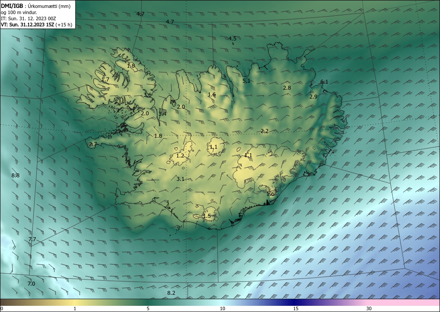The image size is (440, 312).
Task: Click the 5.1 precipitable water value
Action: tap(246, 81)
